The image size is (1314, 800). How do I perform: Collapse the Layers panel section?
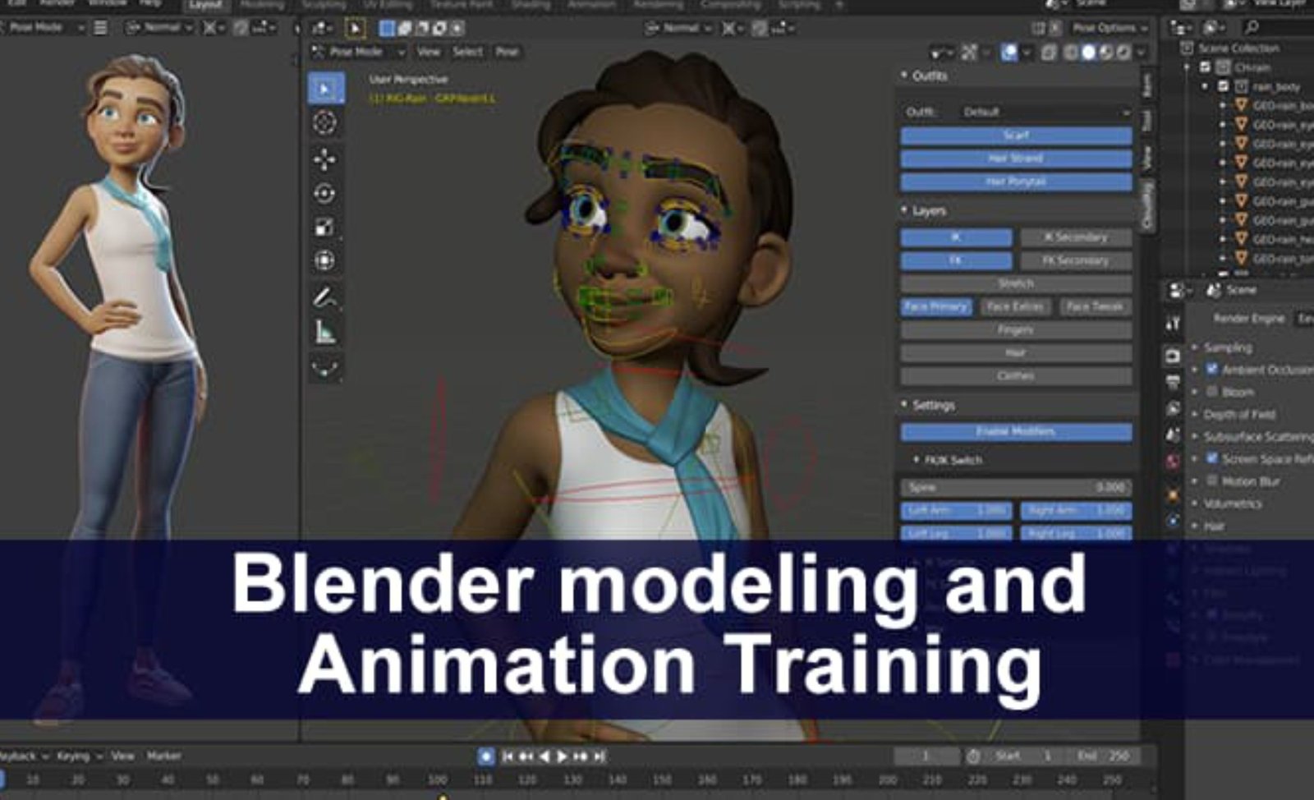click(x=904, y=211)
